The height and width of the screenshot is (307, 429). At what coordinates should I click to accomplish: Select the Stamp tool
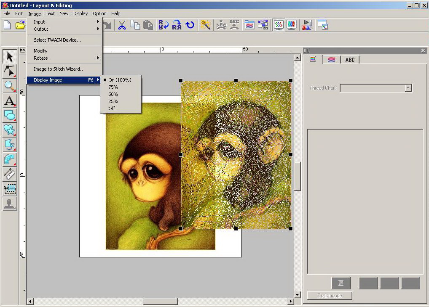pos(9,204)
